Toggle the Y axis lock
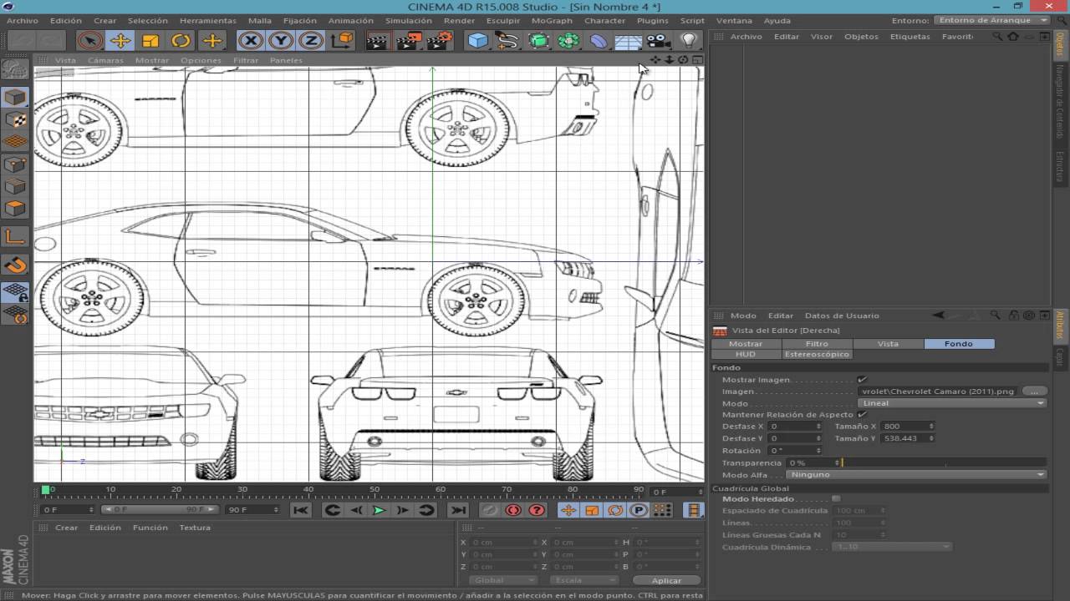1070x601 pixels. (280, 40)
